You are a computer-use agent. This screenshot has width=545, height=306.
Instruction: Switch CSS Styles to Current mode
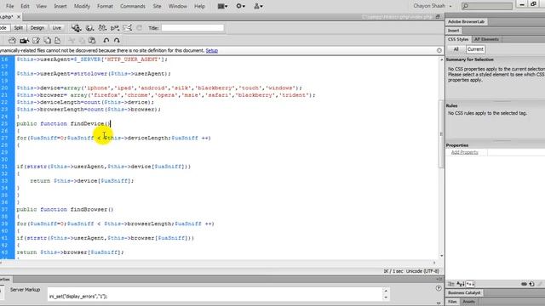coord(475,49)
